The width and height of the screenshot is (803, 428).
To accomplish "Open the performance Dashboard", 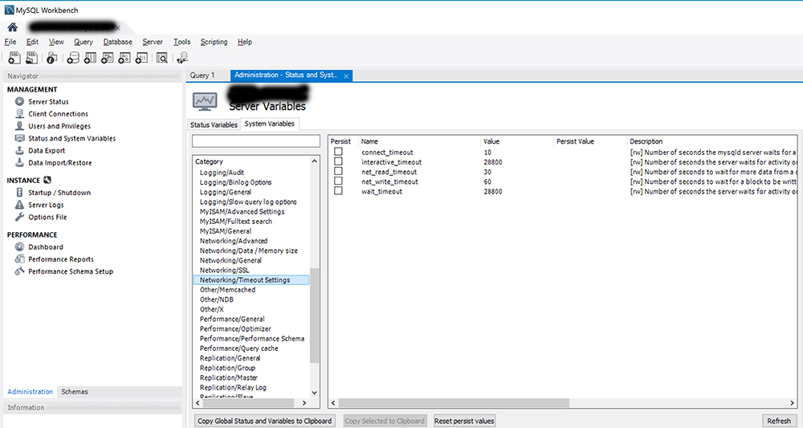I will 46,247.
